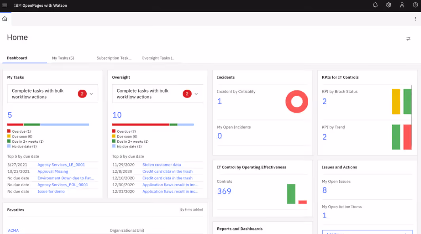Click the My Open Action Items count 1

click(324, 215)
